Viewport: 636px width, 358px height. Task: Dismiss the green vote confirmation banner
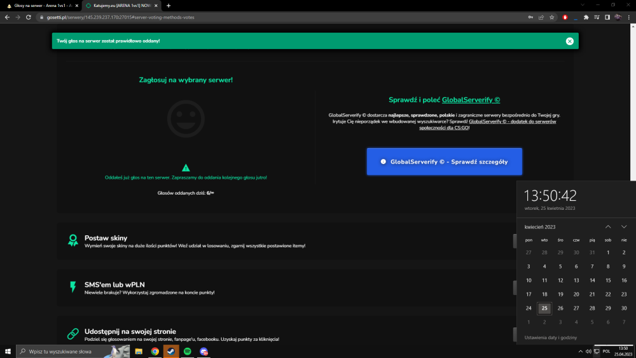point(569,41)
